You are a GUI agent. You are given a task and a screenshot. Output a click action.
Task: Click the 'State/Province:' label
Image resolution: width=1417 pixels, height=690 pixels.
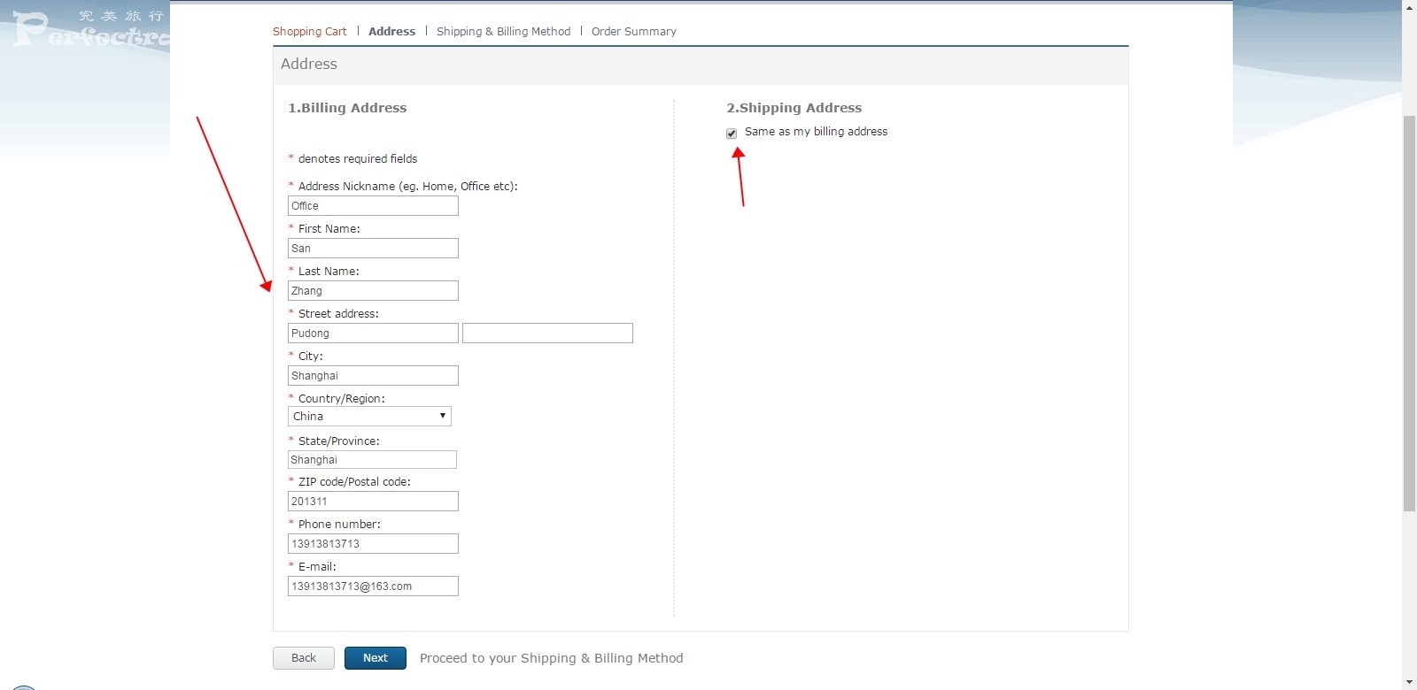[339, 441]
